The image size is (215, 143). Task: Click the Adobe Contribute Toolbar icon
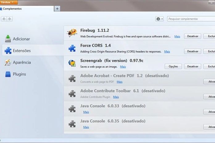pos(72,93)
